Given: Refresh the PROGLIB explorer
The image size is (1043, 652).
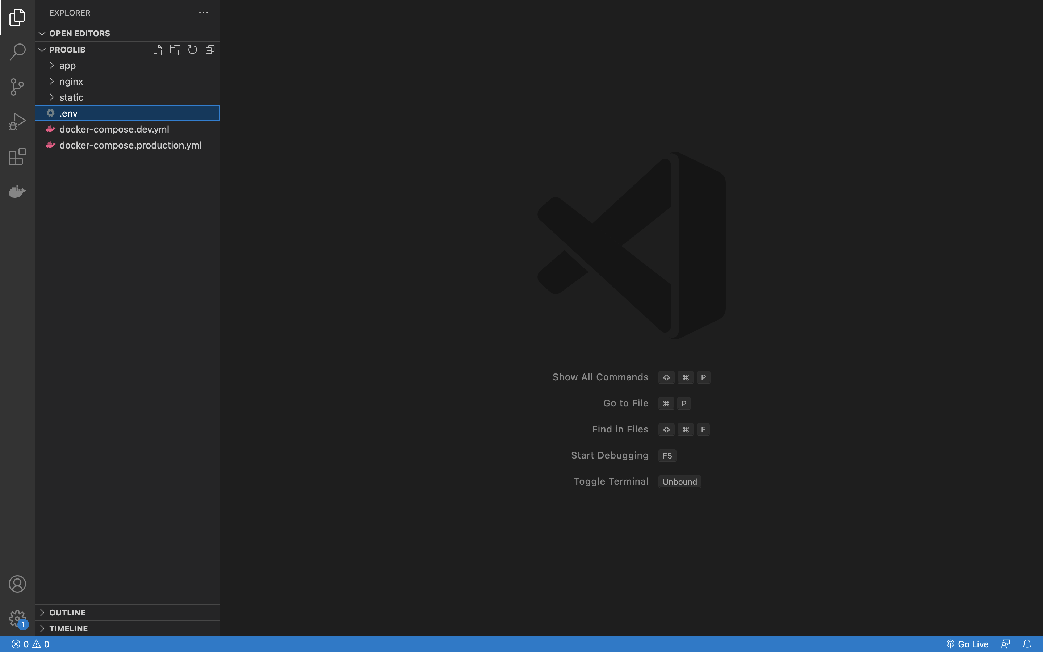Looking at the screenshot, I should click(193, 50).
